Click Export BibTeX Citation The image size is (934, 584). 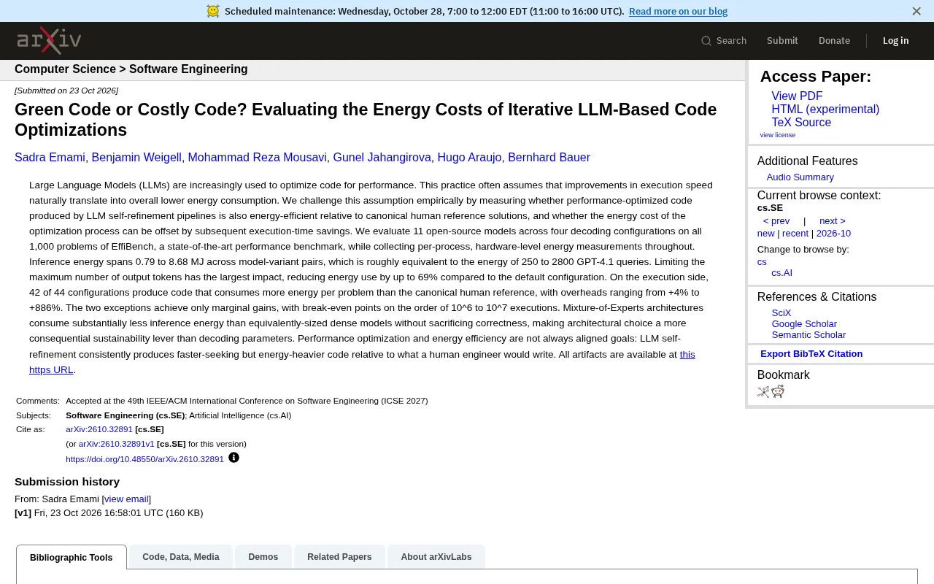tap(811, 354)
